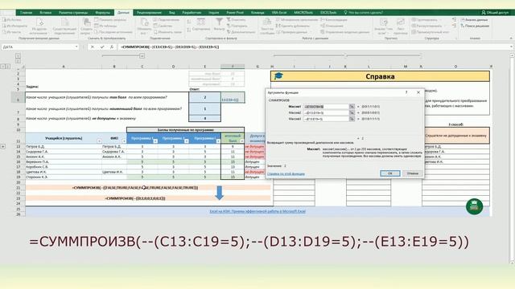Click Удалить дубликаты
This screenshot has width=515, height=289.
293,26
